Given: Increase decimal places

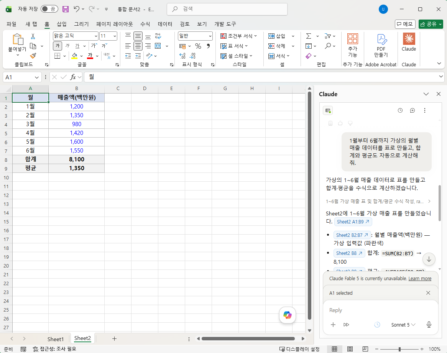Looking at the screenshot, I should click(x=182, y=56).
